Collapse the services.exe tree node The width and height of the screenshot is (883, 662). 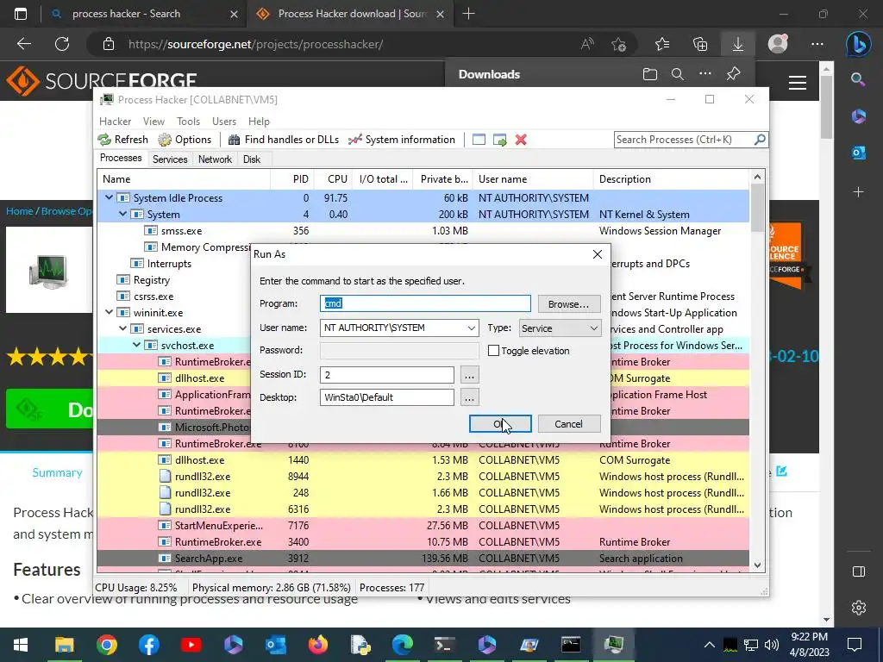tap(122, 328)
